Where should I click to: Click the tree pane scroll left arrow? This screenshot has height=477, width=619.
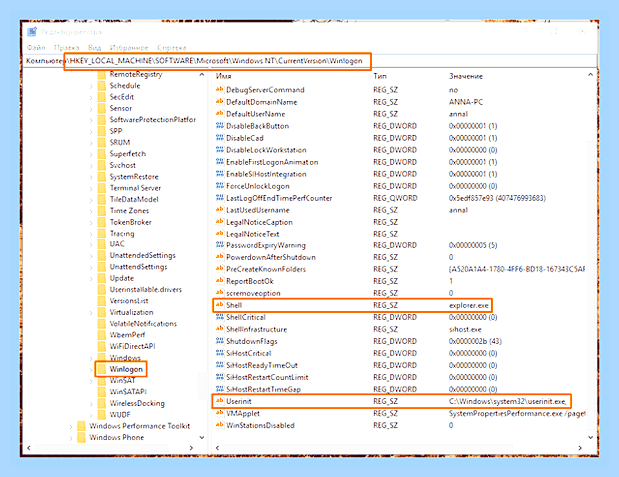point(28,448)
